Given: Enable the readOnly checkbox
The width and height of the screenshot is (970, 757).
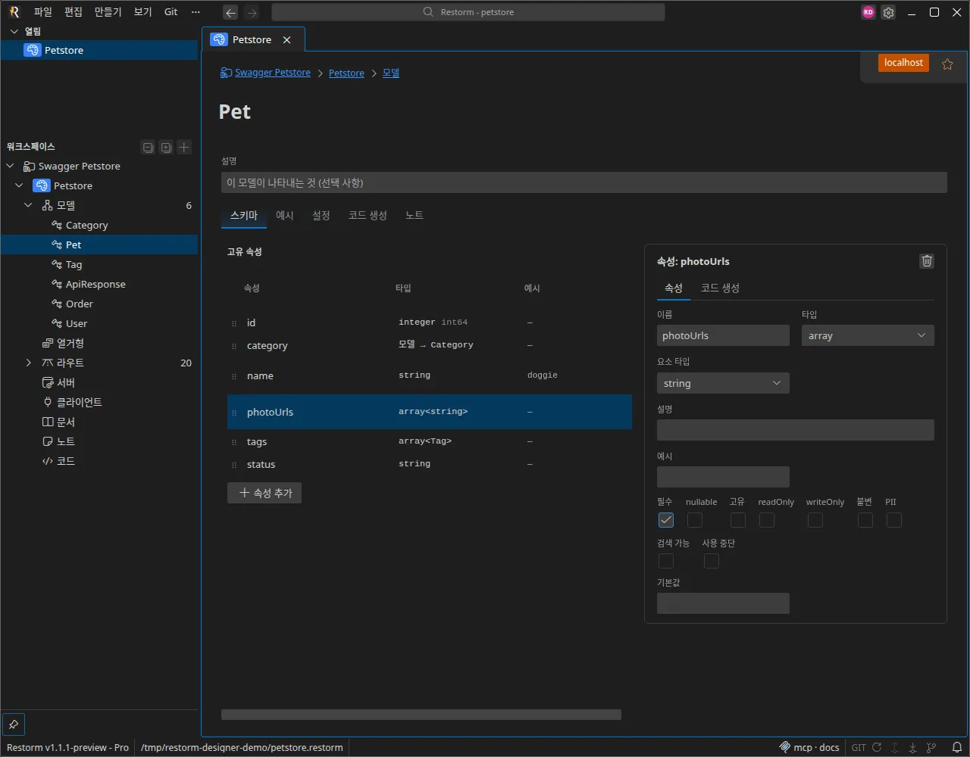Looking at the screenshot, I should point(767,520).
